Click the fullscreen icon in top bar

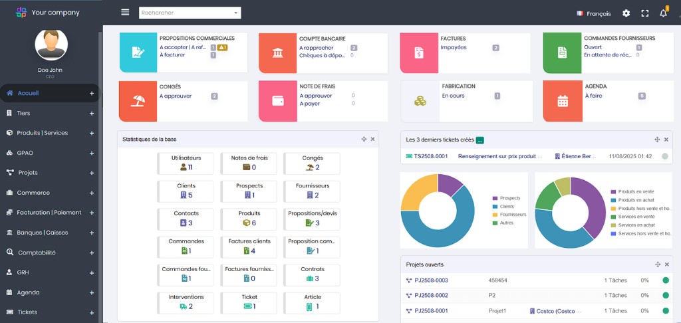click(x=644, y=13)
